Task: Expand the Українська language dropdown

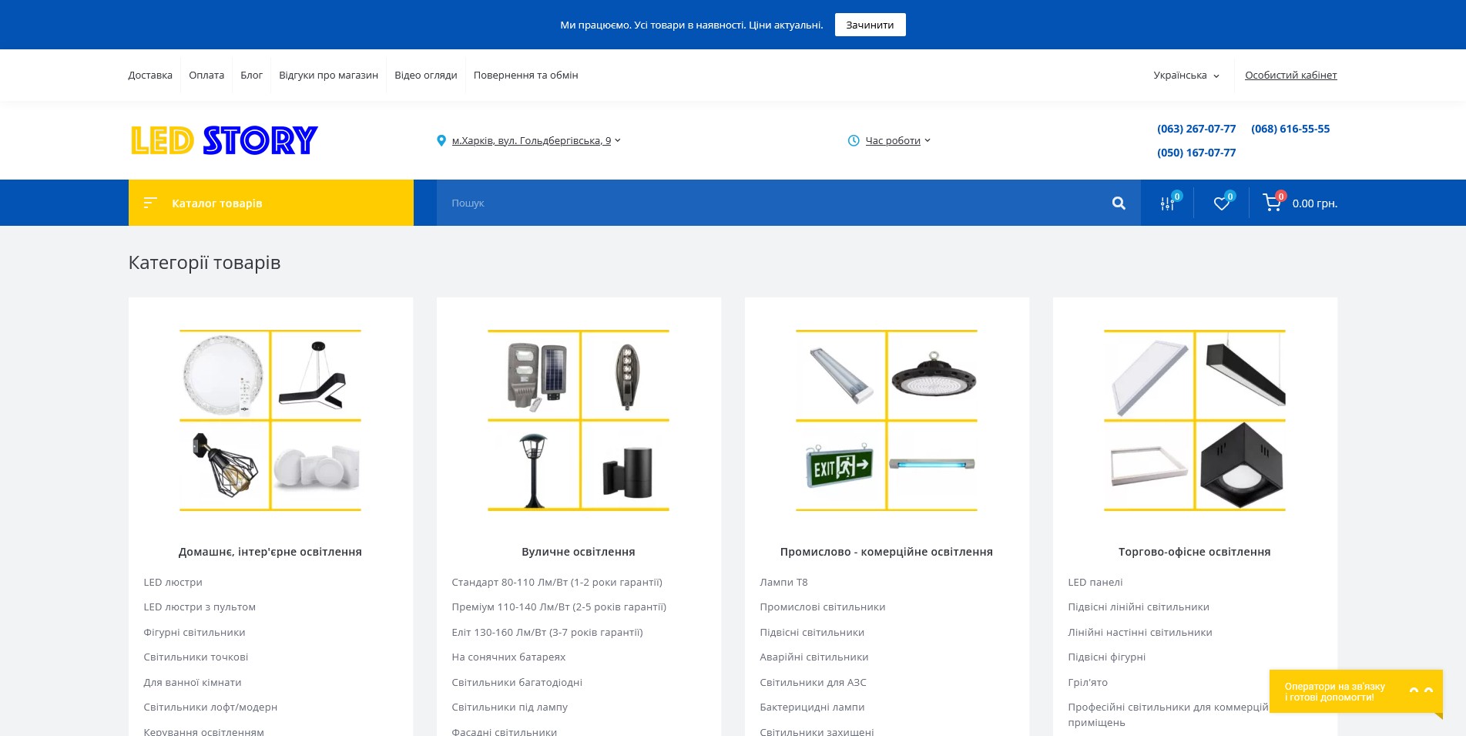Action: [1186, 75]
